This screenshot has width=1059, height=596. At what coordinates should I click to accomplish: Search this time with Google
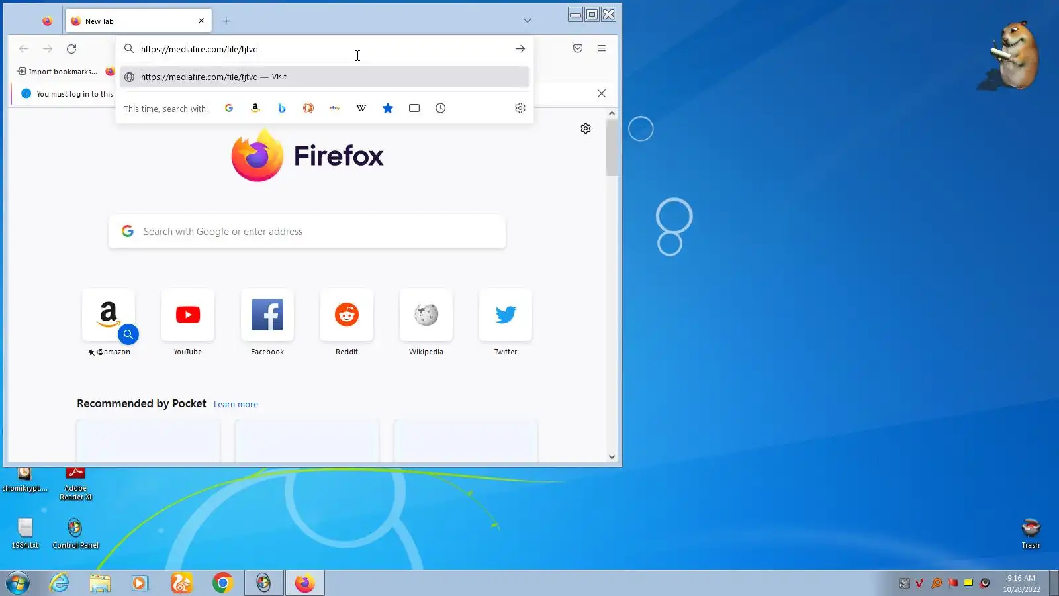(229, 108)
